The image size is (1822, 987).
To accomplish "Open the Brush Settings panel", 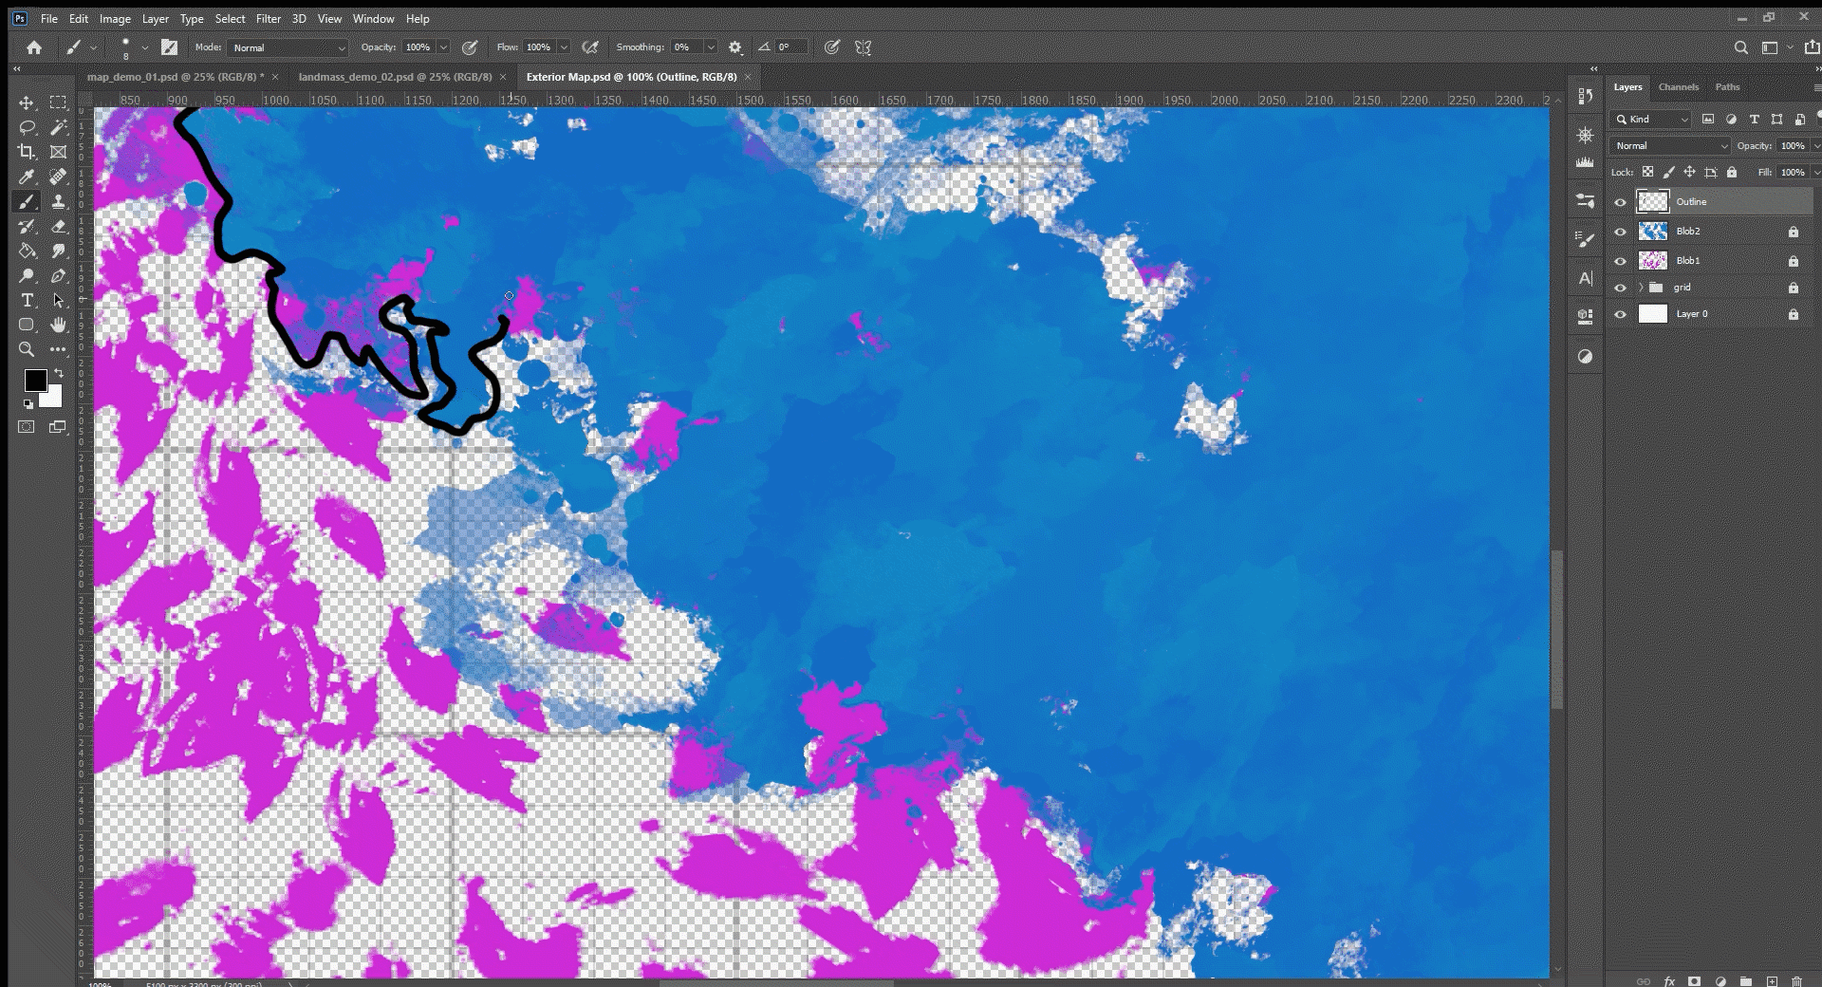I will pyautogui.click(x=1585, y=238).
